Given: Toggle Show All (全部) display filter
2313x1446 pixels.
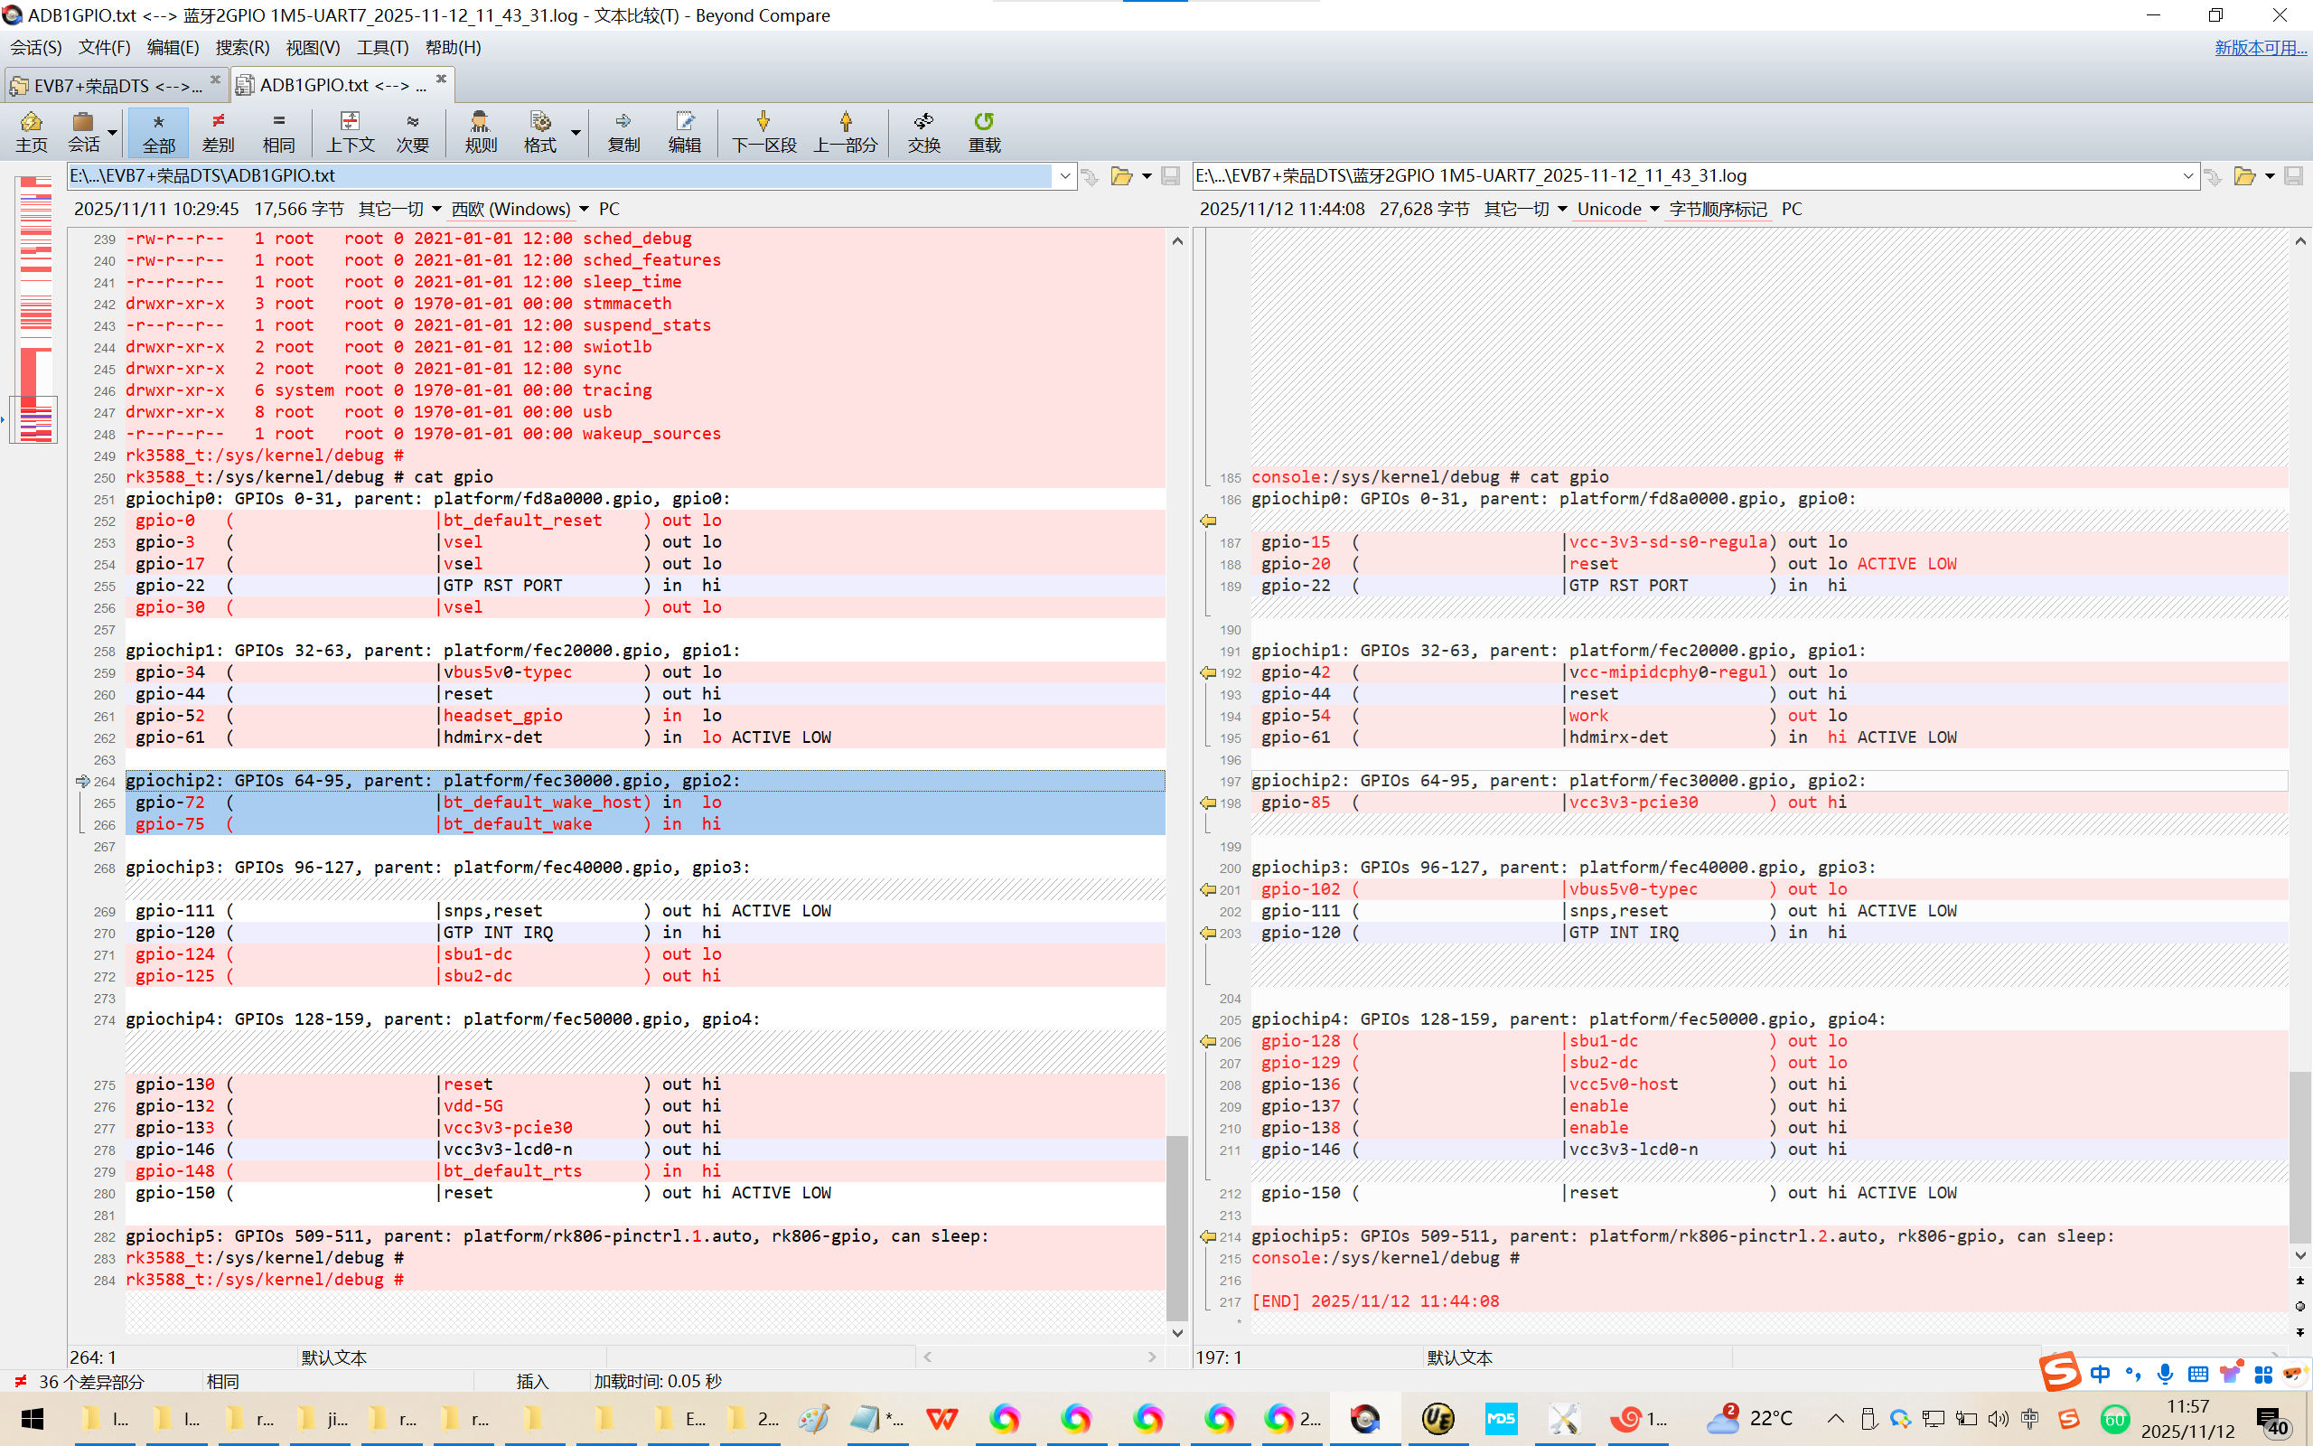Looking at the screenshot, I should point(159,131).
